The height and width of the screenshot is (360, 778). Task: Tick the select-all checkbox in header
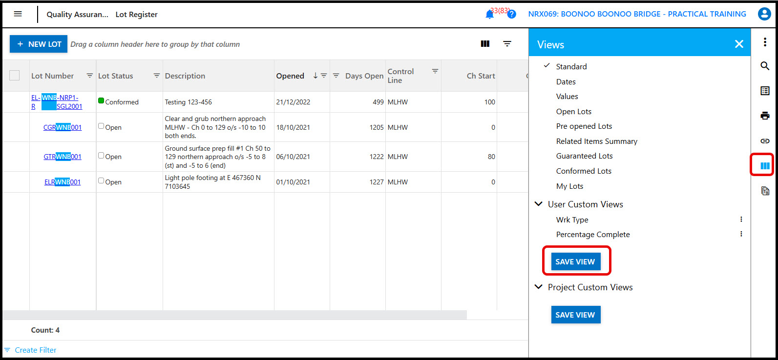[15, 76]
